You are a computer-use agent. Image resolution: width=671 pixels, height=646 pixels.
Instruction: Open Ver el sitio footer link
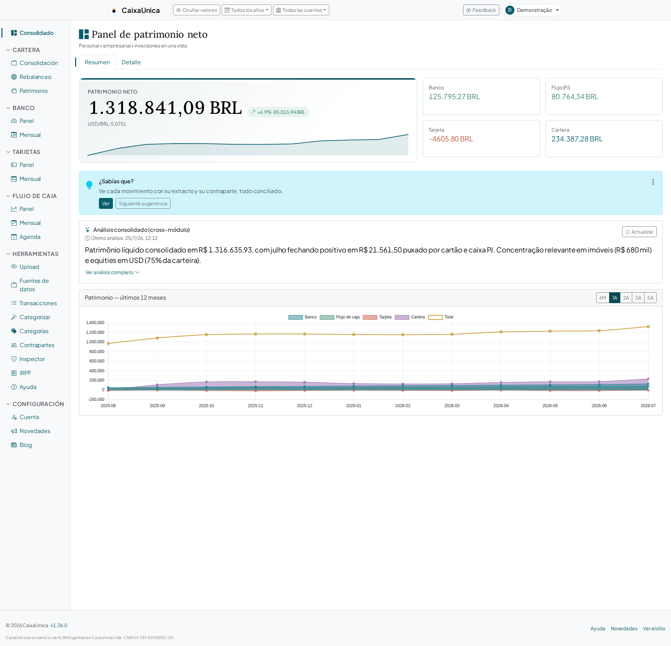point(654,629)
